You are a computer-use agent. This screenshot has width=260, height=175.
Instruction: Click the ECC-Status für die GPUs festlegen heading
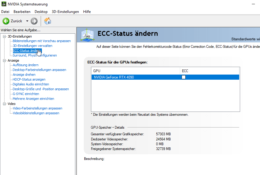[x=117, y=62]
